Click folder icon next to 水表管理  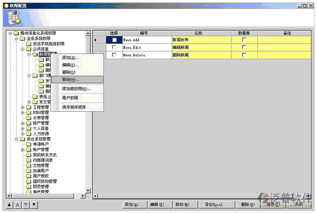[29, 118]
